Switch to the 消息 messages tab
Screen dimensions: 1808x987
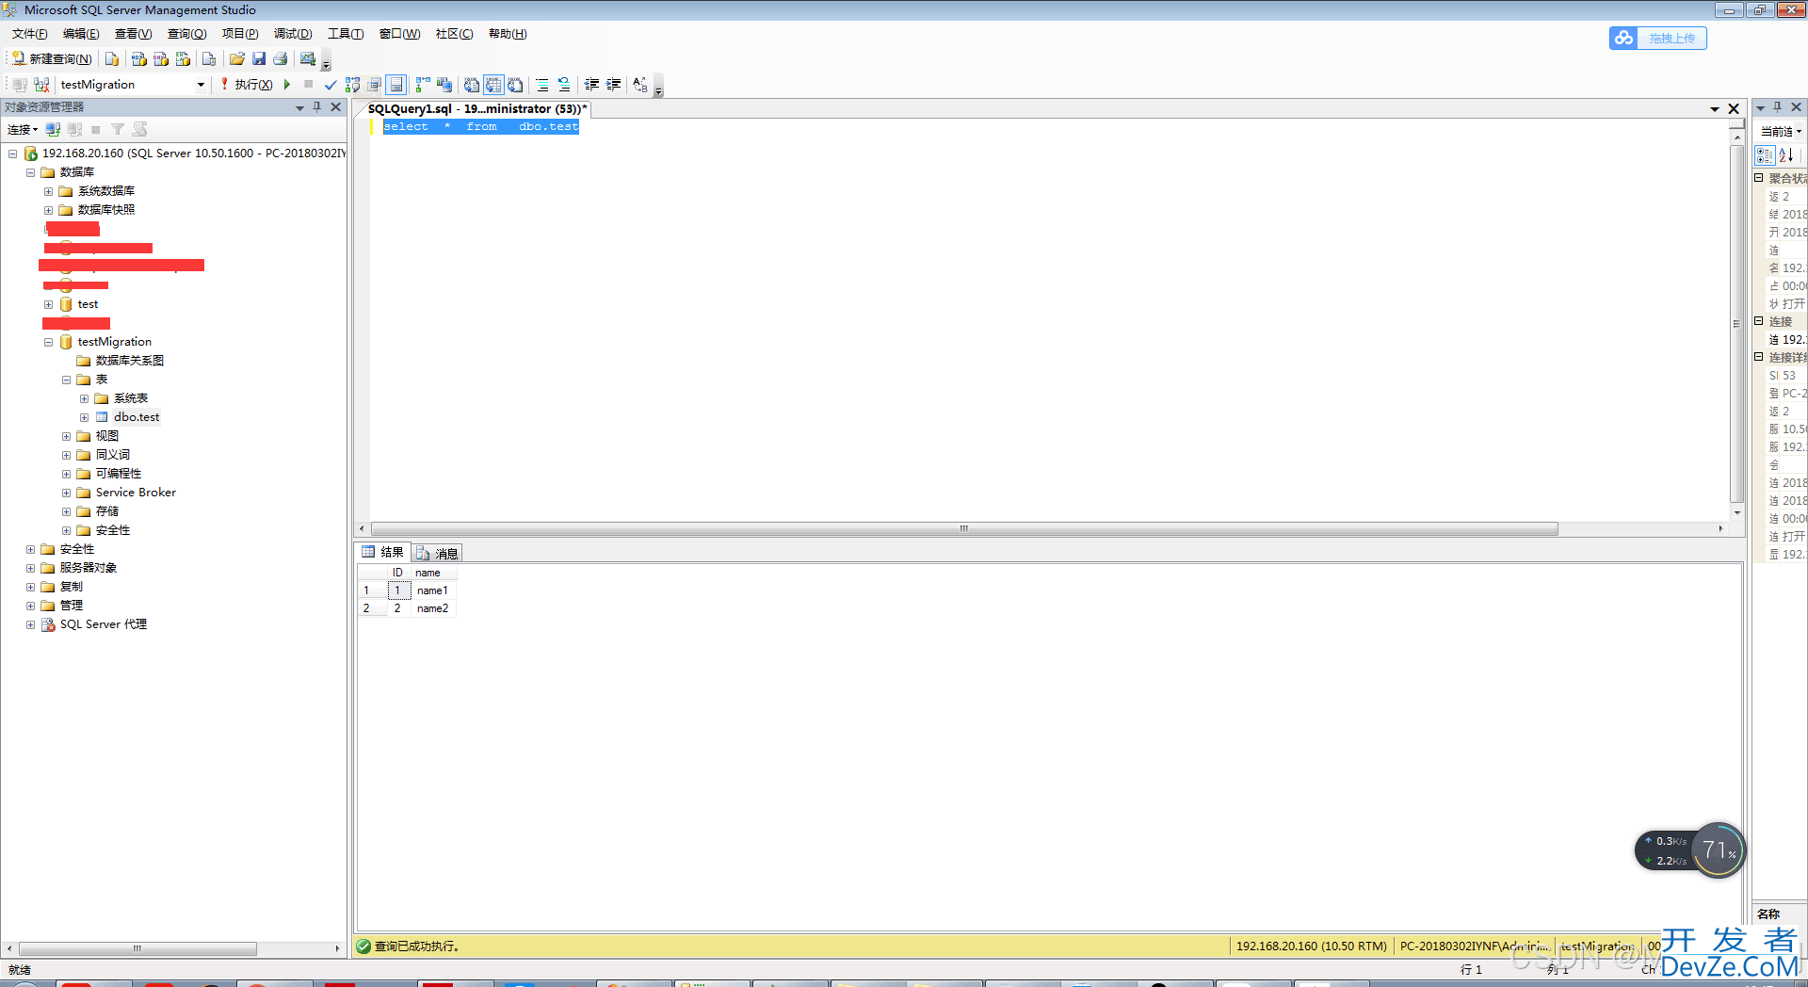click(438, 553)
